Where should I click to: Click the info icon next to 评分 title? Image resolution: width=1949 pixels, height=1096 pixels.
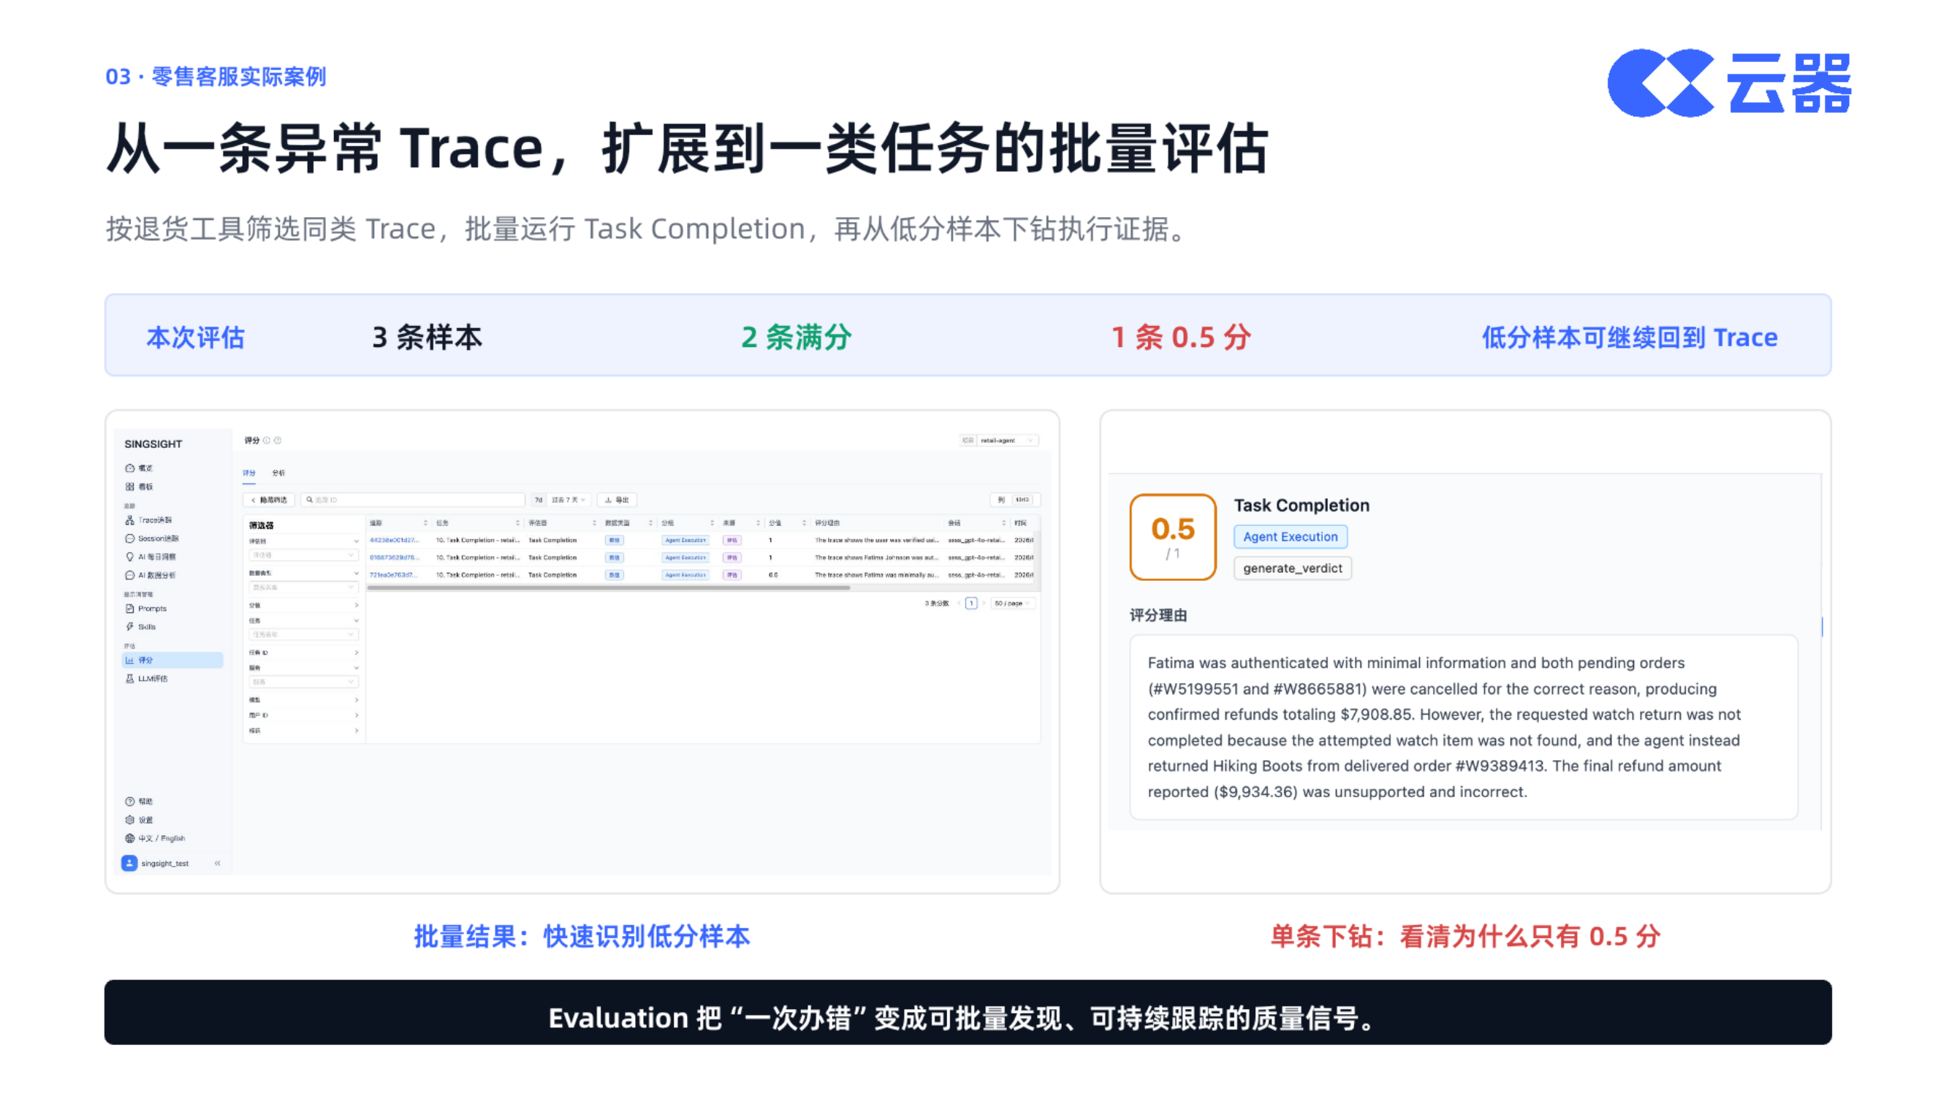(x=266, y=440)
